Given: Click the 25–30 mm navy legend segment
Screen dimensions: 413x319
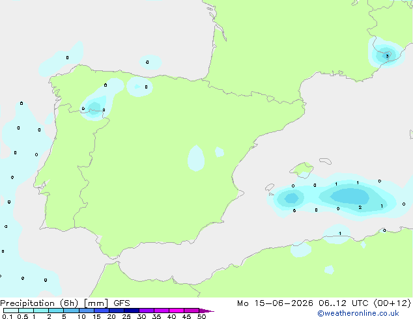Looking at the screenshot, I should pos(132,311).
